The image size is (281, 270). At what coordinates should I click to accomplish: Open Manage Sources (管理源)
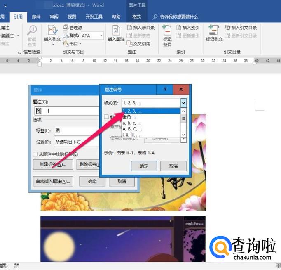[73, 28]
